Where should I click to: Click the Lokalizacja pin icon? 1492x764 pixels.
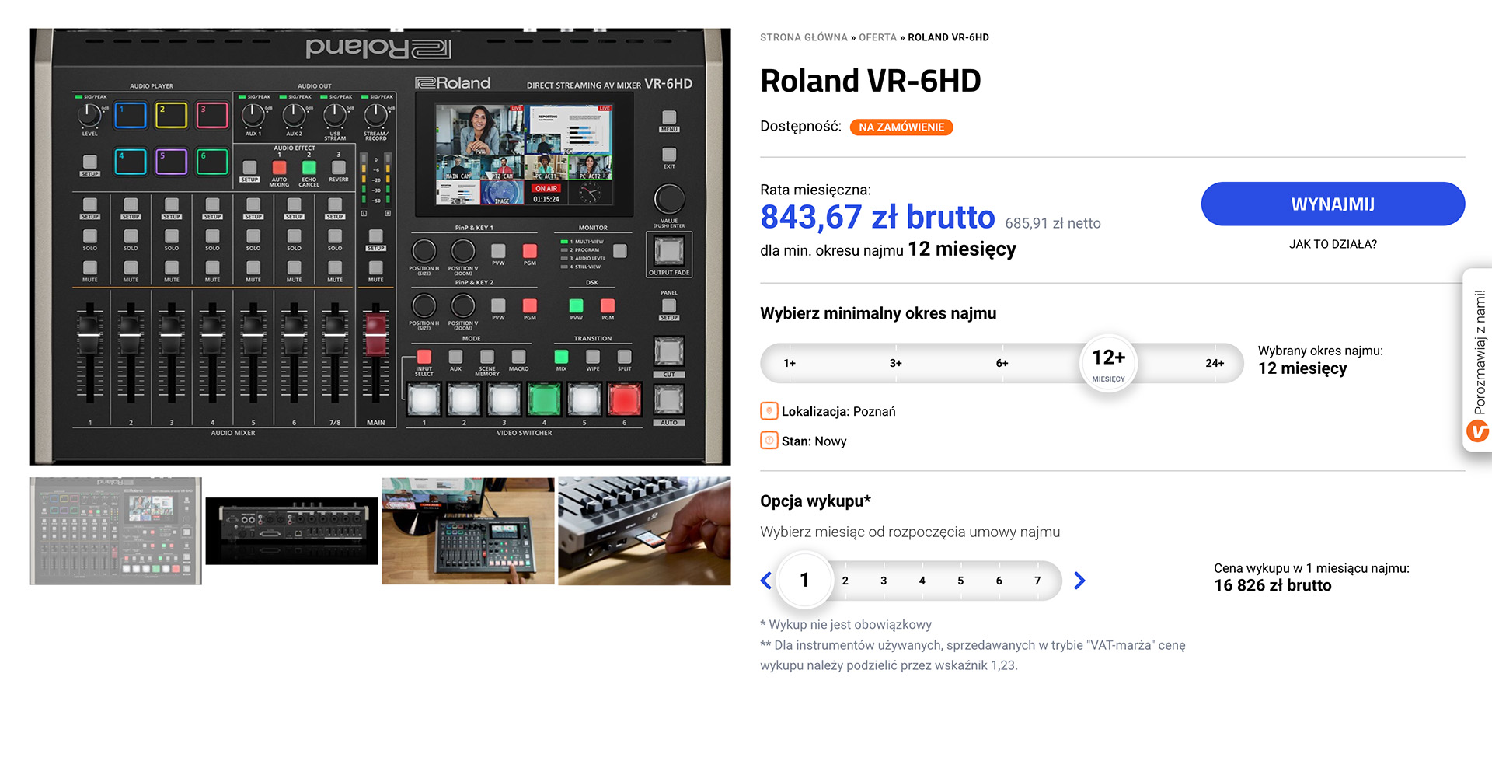[x=769, y=411]
